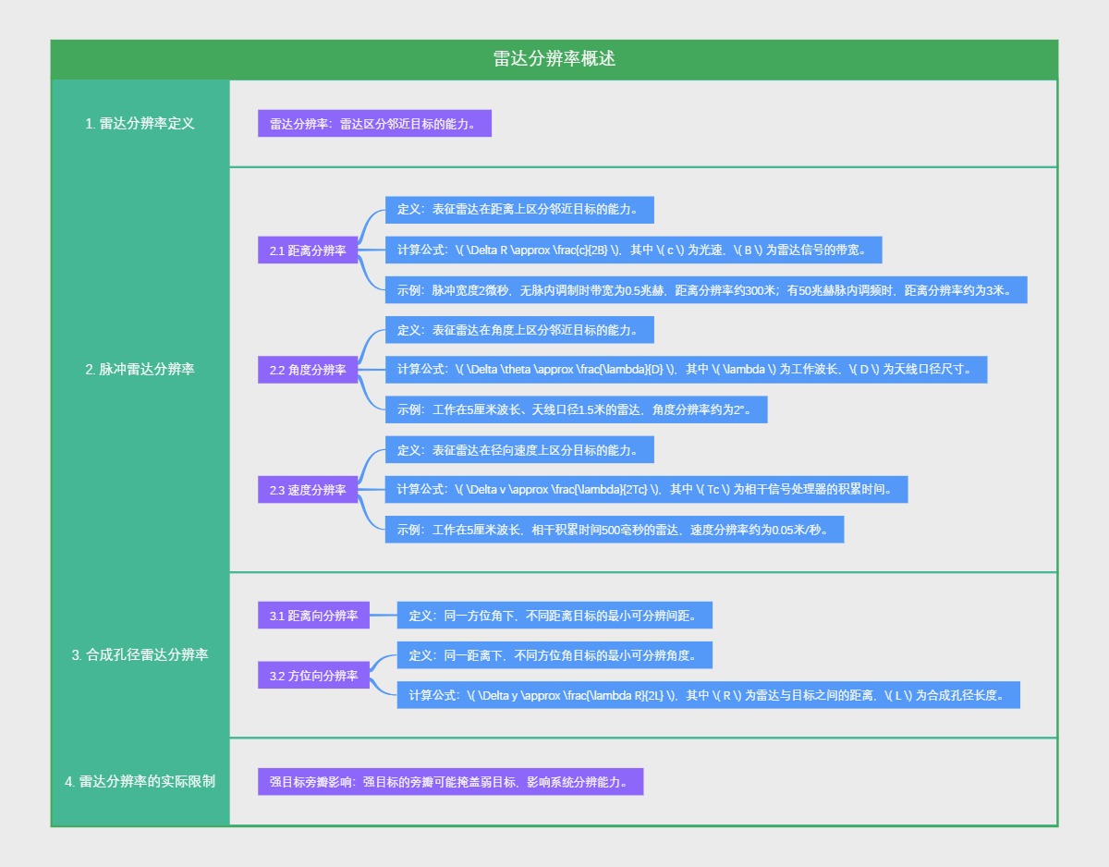This screenshot has height=867, width=1109.
Task: Select the 3.2 方位向分辨率 node
Action: (313, 676)
